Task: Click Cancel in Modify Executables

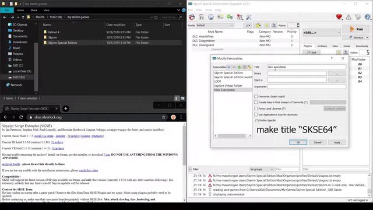Action: coord(318,142)
